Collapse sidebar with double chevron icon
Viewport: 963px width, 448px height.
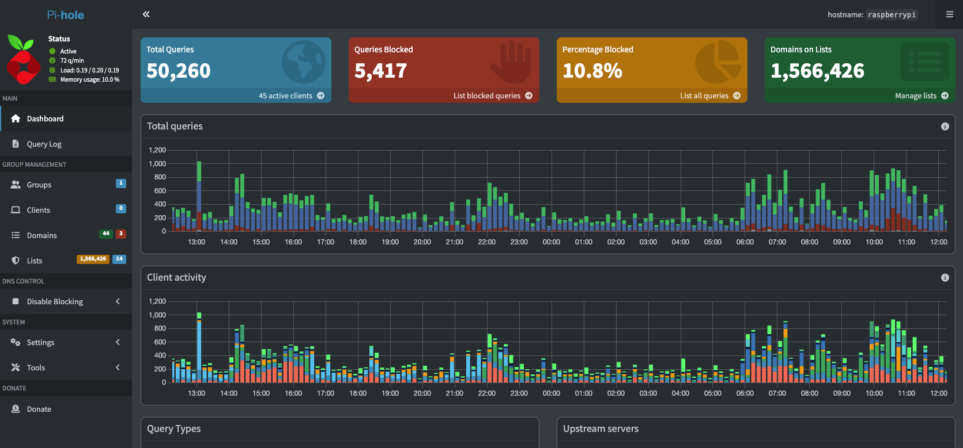[x=146, y=14]
